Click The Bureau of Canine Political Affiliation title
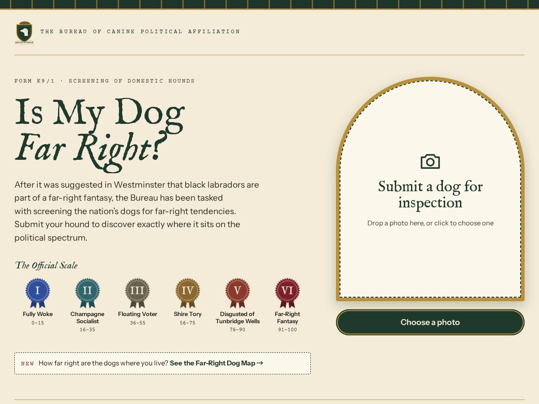The width and height of the screenshot is (539, 404). click(140, 31)
